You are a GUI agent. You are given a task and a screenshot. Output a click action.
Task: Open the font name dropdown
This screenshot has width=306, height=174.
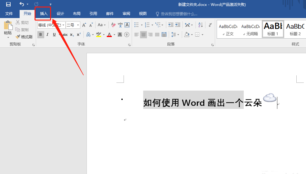click(x=64, y=25)
